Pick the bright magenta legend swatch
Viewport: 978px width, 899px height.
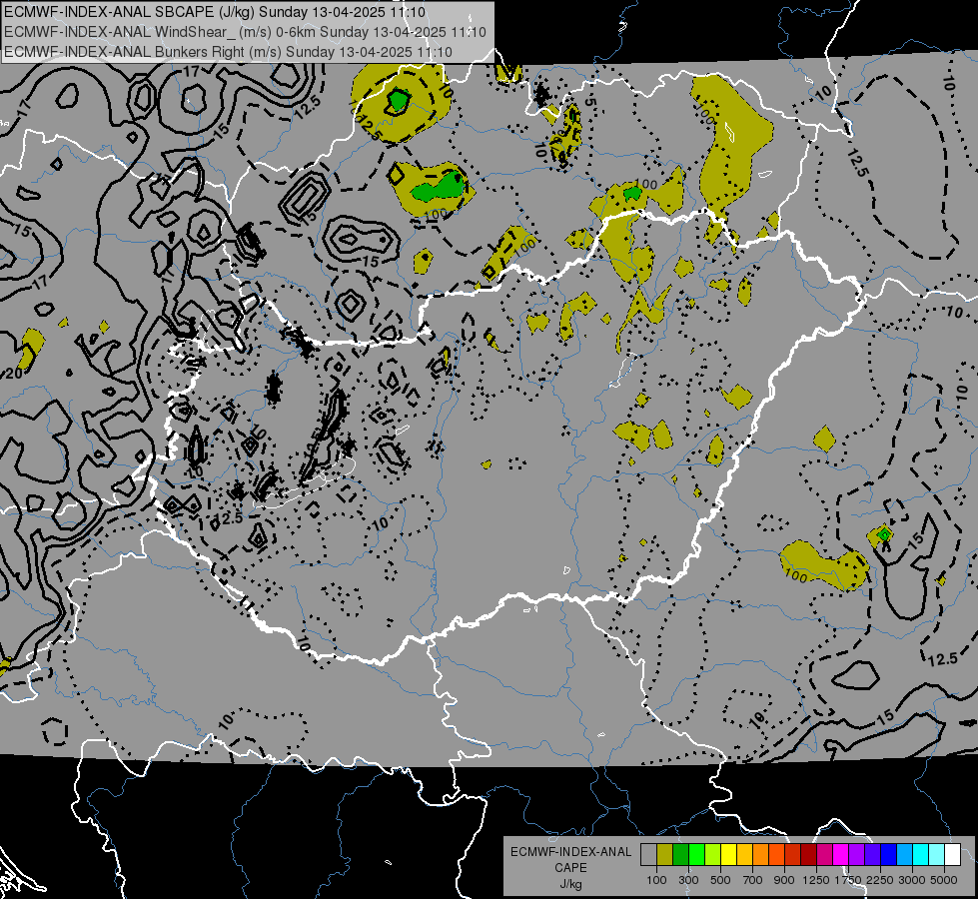841,855
